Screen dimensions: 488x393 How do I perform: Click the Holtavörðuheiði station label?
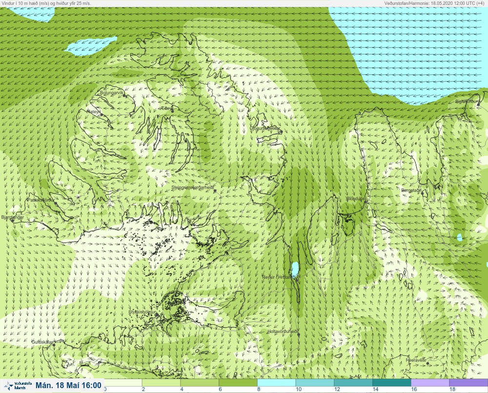283,331
